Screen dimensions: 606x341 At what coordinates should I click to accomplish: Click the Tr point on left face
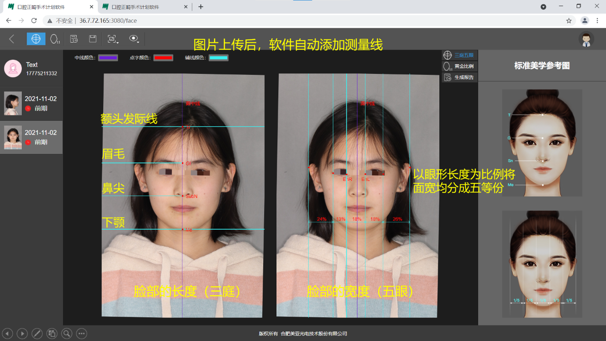point(183,127)
